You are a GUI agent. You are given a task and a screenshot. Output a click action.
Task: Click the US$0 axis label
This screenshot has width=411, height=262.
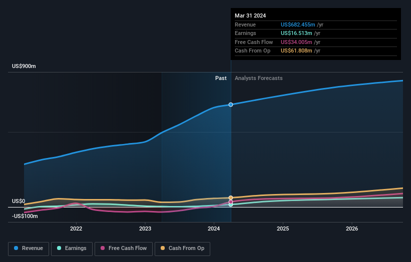19,201
